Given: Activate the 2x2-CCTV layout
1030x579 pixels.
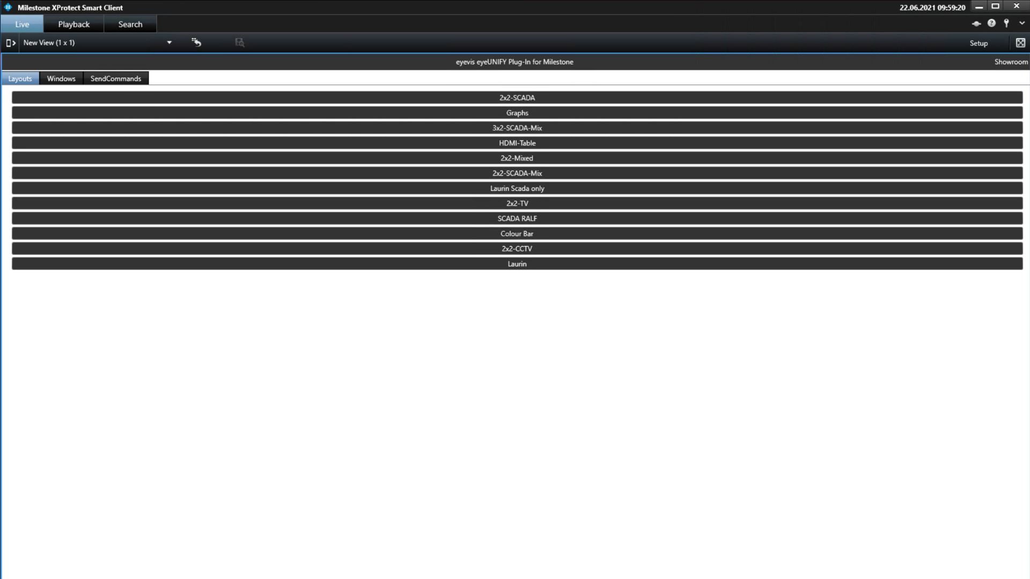Looking at the screenshot, I should point(517,248).
